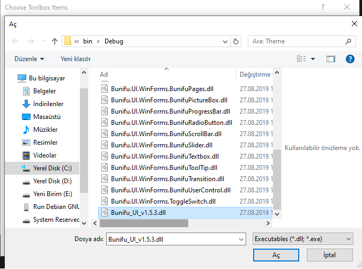Open help in Choose Toolbox Items window
This screenshot has width=362, height=269.
(323, 7)
